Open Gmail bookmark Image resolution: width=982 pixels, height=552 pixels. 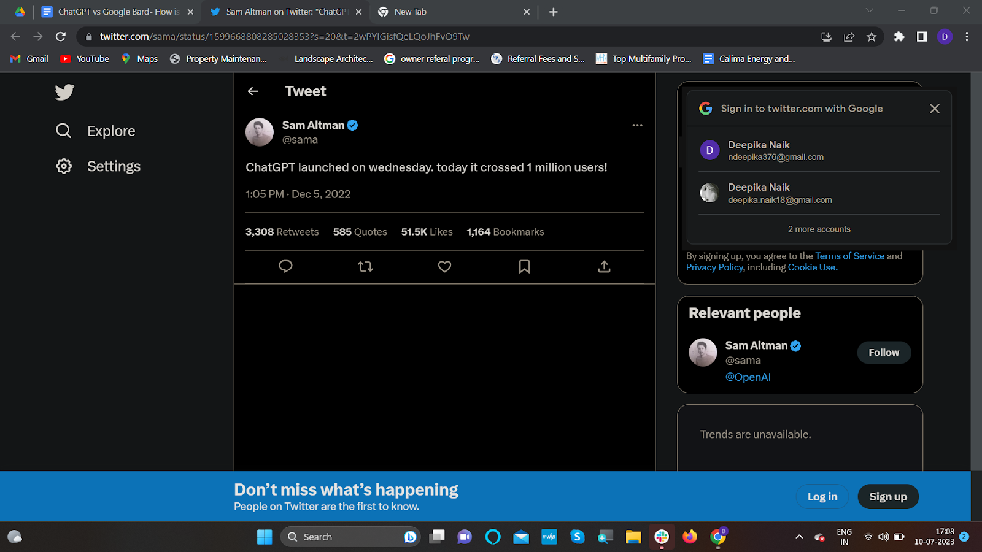pyautogui.click(x=29, y=59)
